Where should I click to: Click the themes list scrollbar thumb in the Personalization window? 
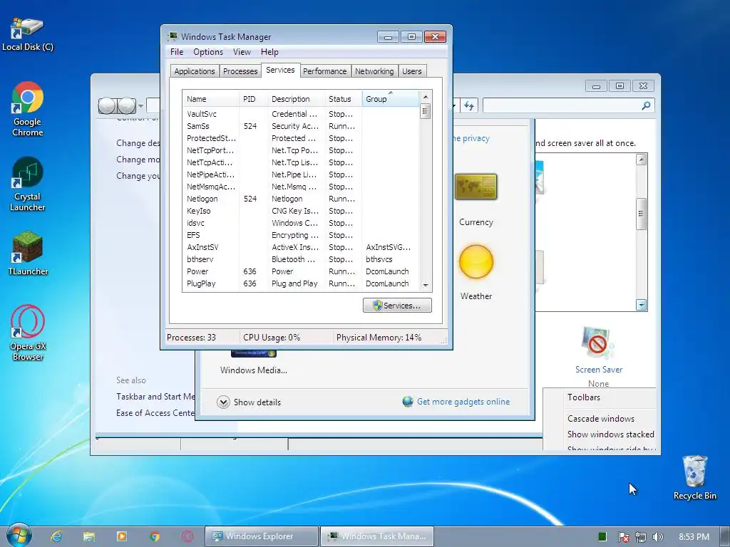[x=641, y=214]
